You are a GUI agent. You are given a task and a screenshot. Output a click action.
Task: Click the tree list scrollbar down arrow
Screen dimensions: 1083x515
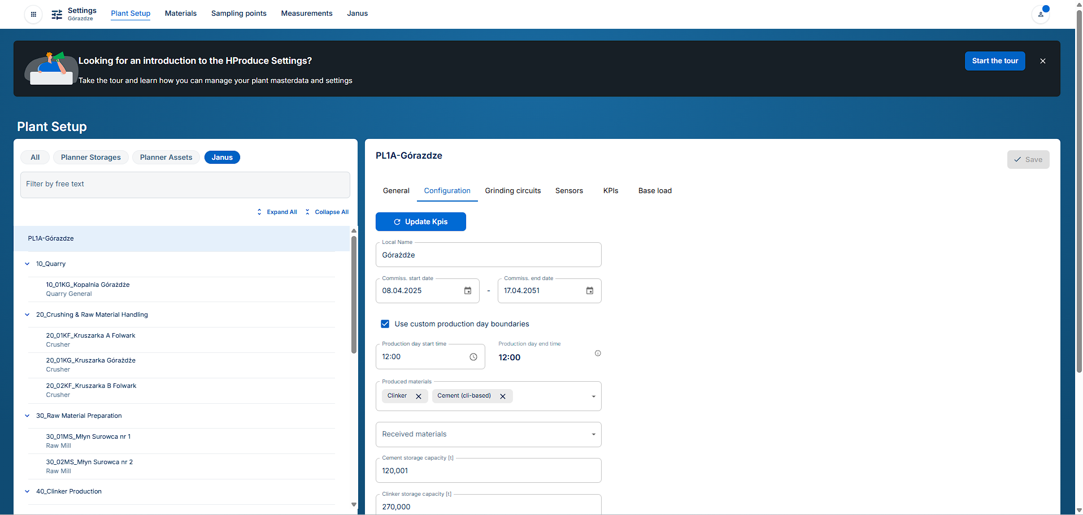(354, 505)
